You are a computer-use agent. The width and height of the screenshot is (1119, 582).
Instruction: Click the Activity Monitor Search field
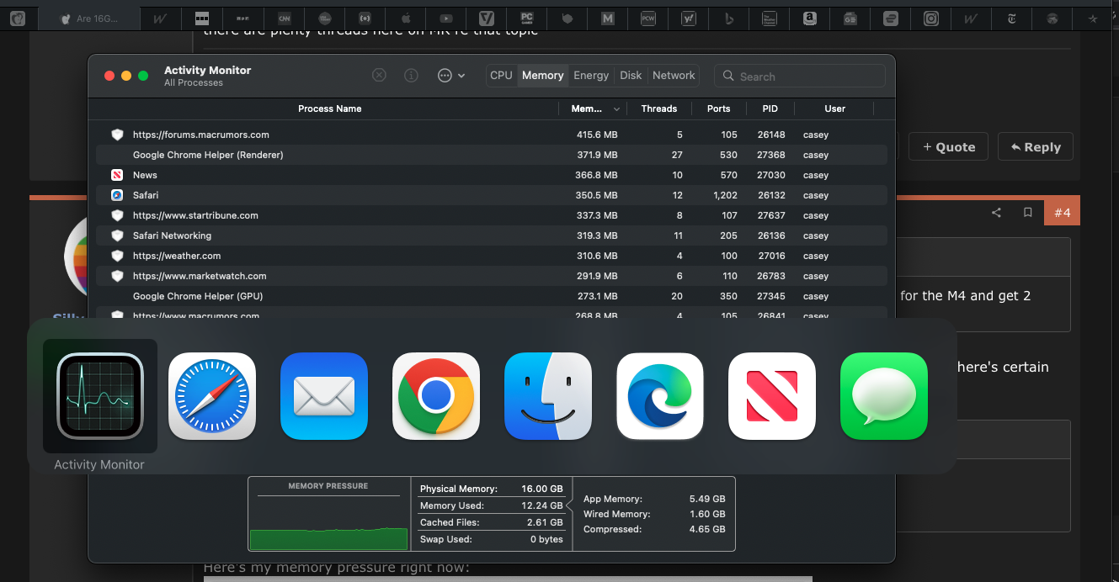coord(800,76)
